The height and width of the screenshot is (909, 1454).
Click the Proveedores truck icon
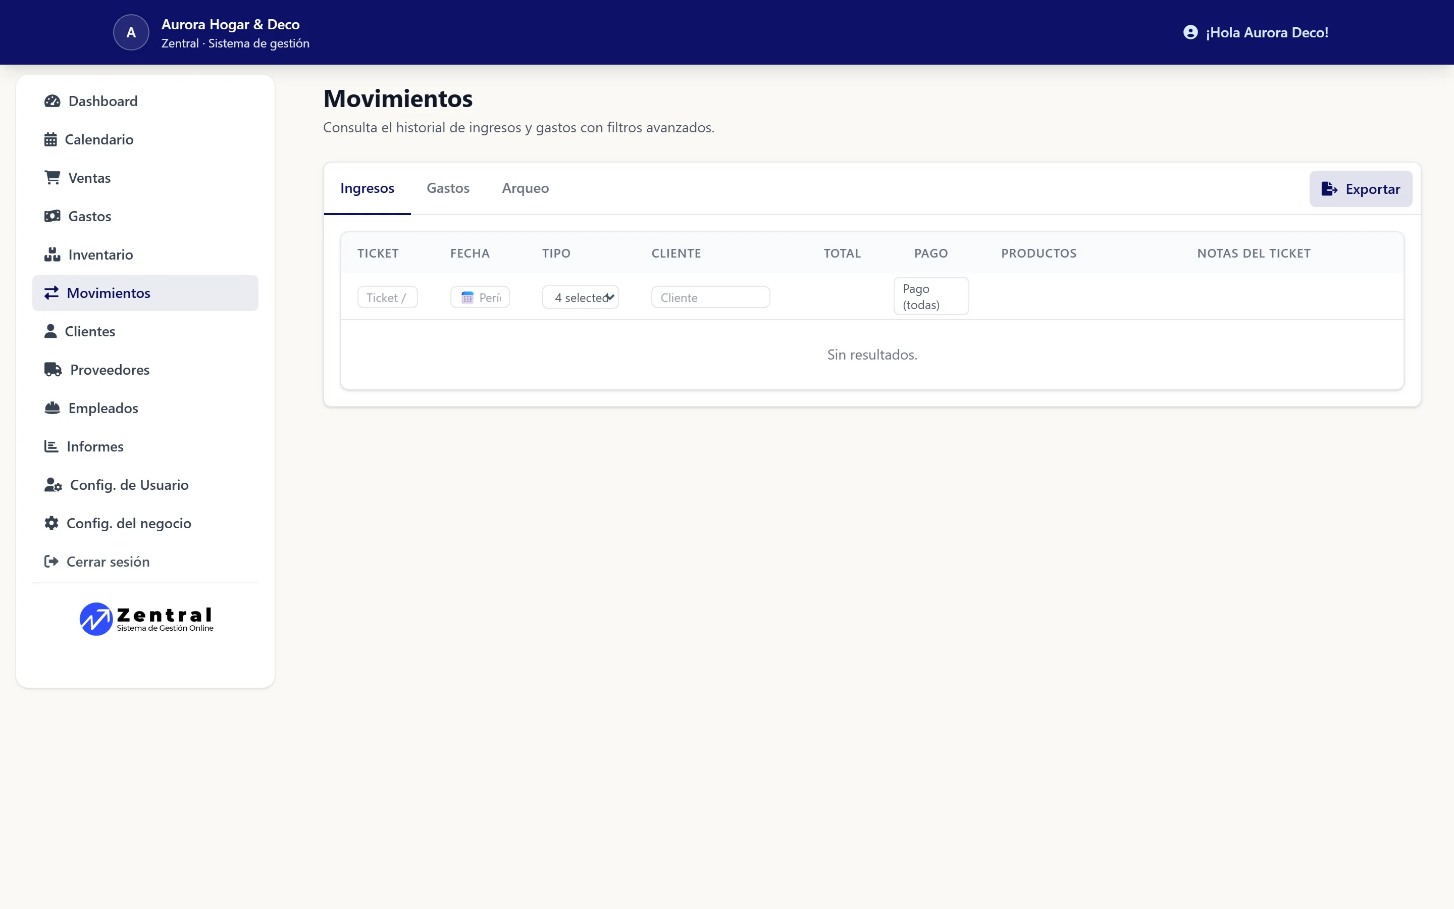(x=53, y=370)
